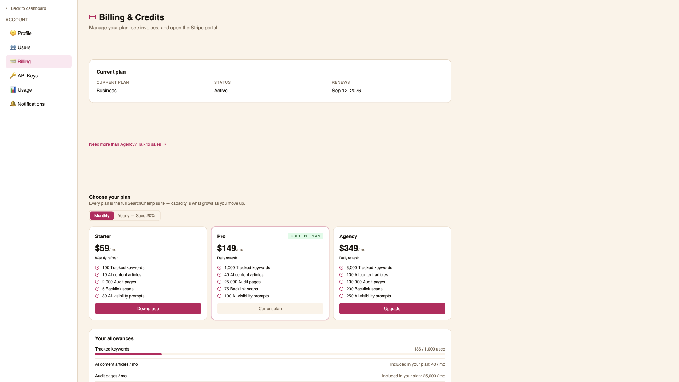Go back to dashboard
This screenshot has height=382, width=679.
(x=26, y=8)
